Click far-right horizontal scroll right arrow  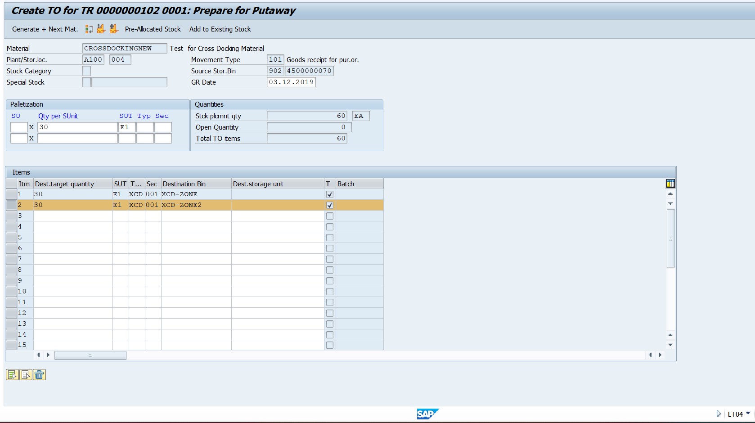(x=660, y=355)
